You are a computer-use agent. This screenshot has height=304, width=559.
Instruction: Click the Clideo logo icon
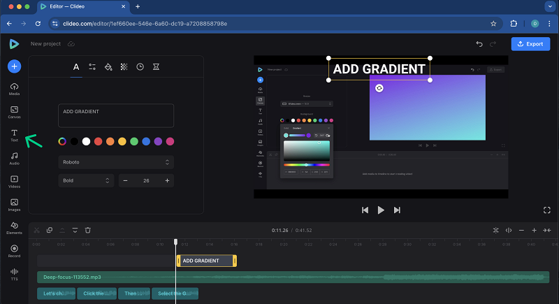[x=14, y=44]
